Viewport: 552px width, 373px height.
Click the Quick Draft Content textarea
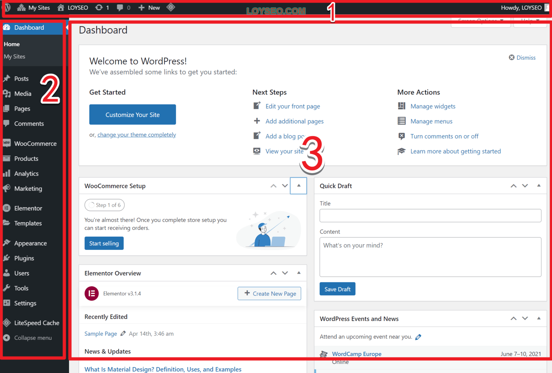(x=430, y=257)
